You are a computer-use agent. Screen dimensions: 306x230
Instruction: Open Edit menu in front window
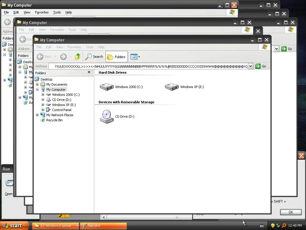click(x=49, y=47)
